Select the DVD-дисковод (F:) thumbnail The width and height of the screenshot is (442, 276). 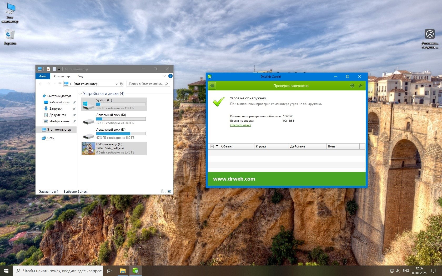(x=88, y=149)
